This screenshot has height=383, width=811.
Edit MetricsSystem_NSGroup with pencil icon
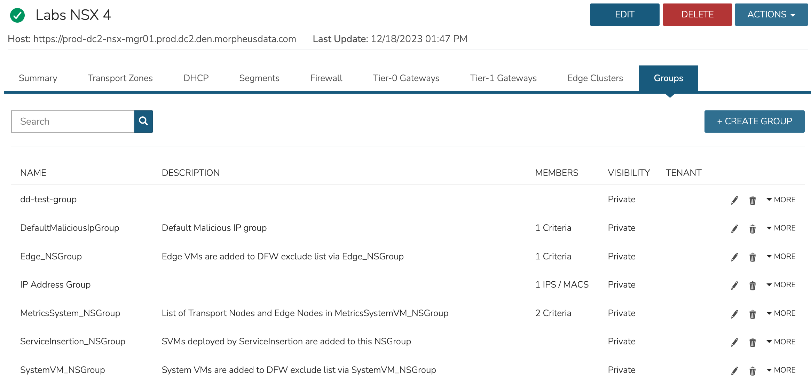coord(734,314)
